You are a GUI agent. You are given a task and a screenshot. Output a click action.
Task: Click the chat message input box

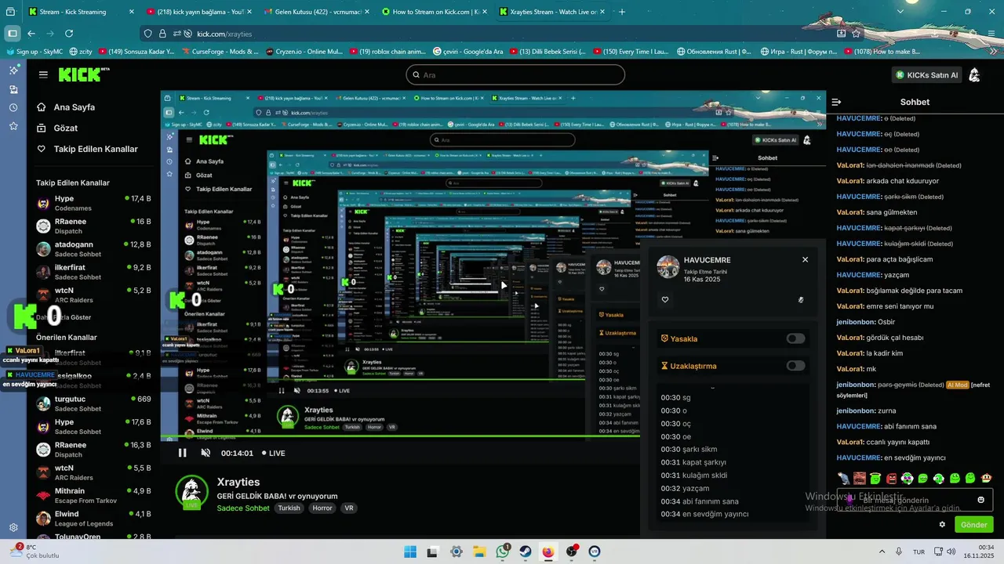[914, 500]
